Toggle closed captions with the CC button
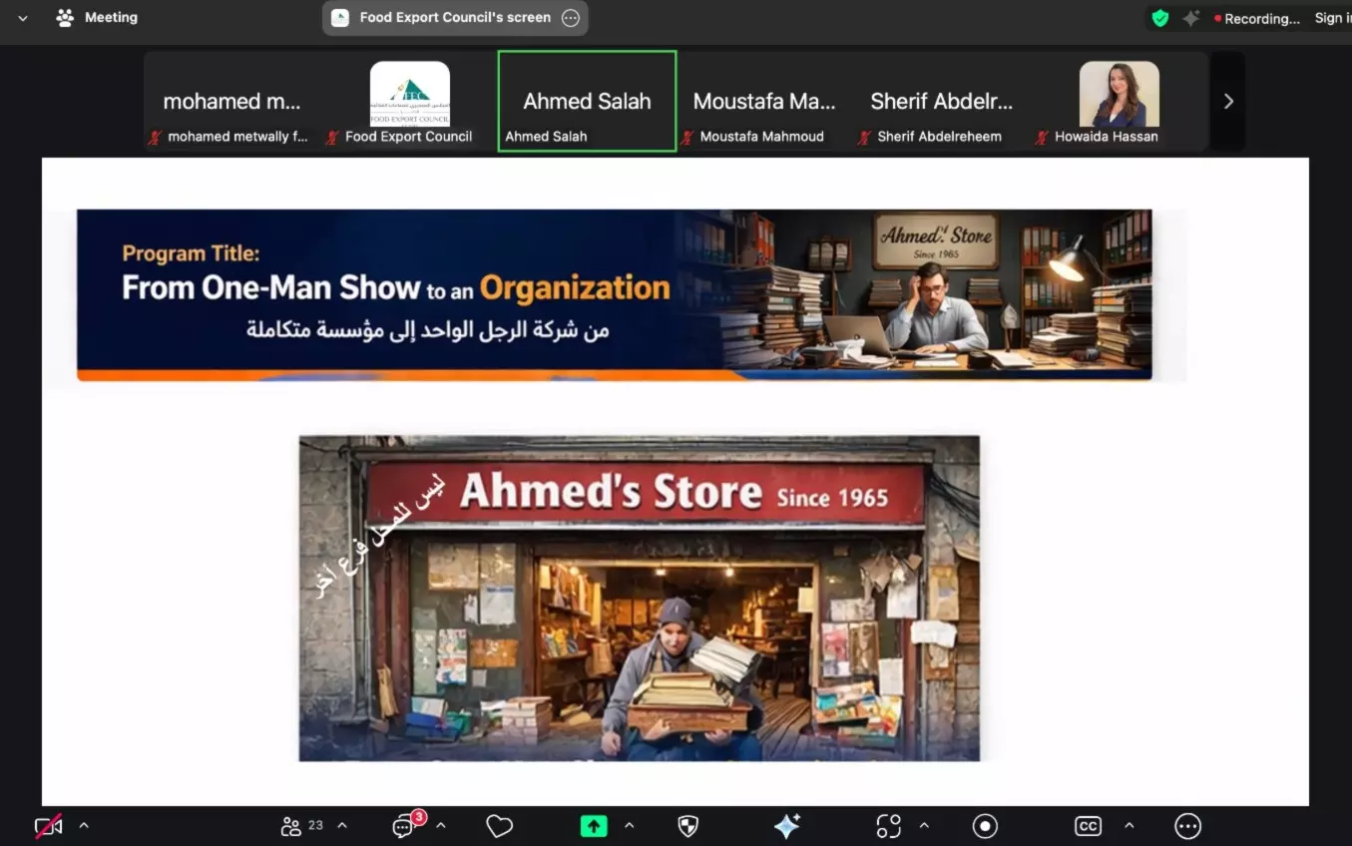1352x846 pixels. click(x=1088, y=826)
